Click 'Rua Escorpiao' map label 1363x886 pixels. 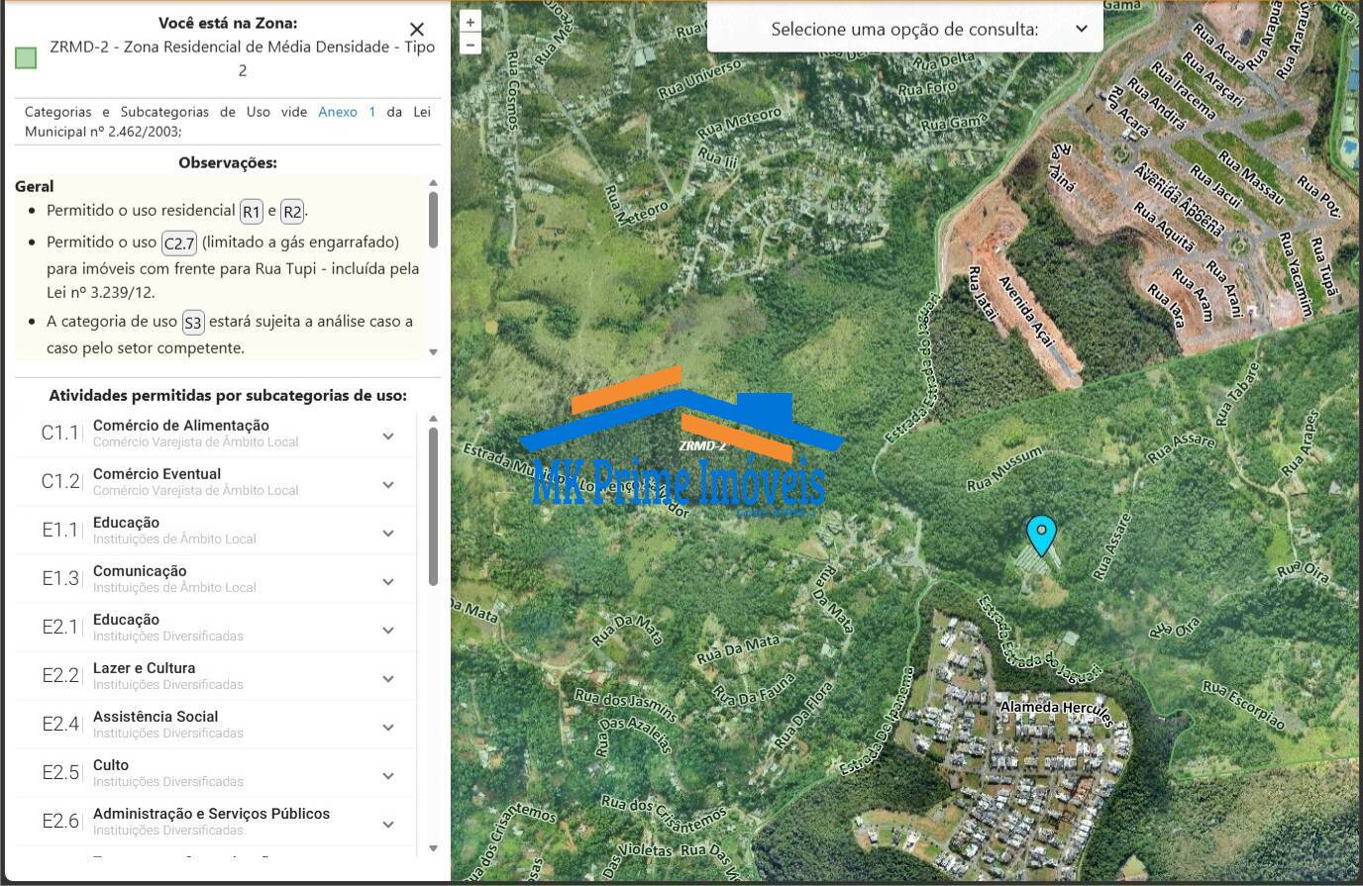point(1244,705)
